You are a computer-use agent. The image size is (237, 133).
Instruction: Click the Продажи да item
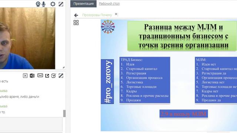tap(211, 100)
